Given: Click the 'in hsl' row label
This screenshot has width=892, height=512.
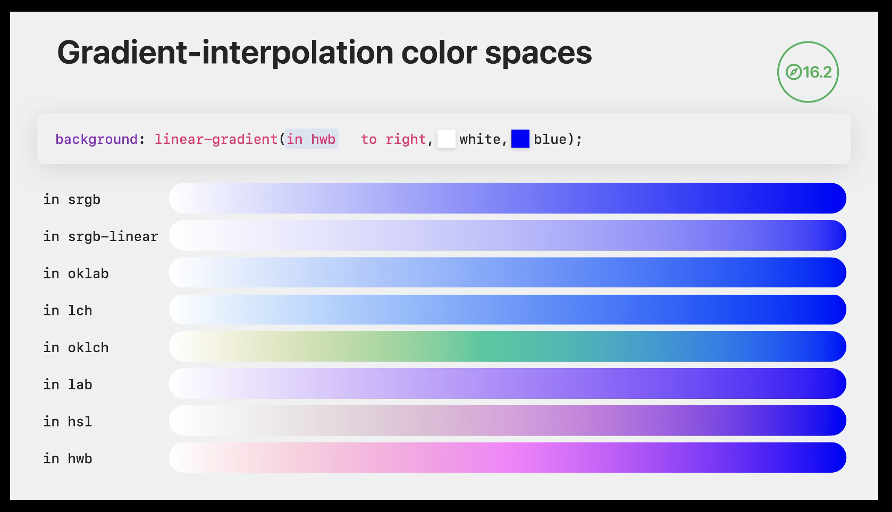Looking at the screenshot, I should click(x=68, y=422).
